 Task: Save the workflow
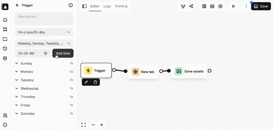pos(261,6)
